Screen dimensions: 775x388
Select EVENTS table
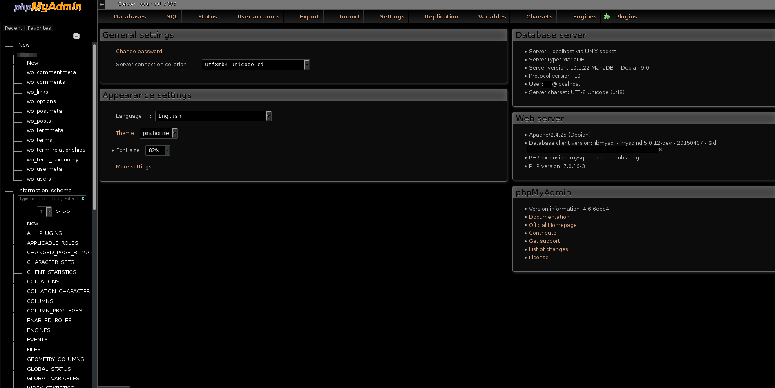tap(37, 340)
